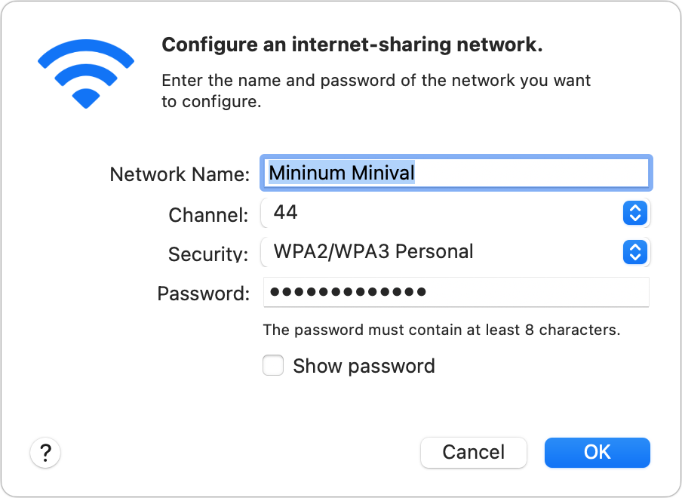The height and width of the screenshot is (498, 682).
Task: Click the double-arrow beside WPA2/WPA3 Personal
Action: pos(635,253)
